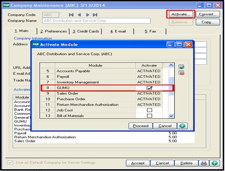Open 5. Fax tab
225x171 pixels.
tap(150, 31)
